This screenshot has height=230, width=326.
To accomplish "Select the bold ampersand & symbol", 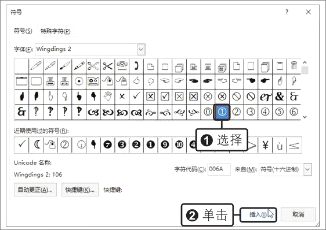I will point(280,97).
